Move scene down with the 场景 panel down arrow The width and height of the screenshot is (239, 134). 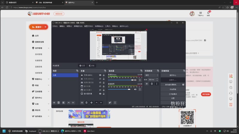coord(73,103)
